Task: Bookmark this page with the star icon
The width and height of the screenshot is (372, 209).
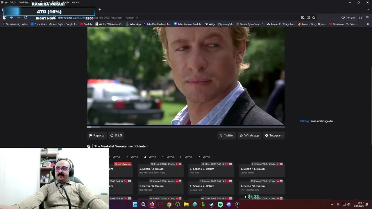Action: click(x=314, y=17)
